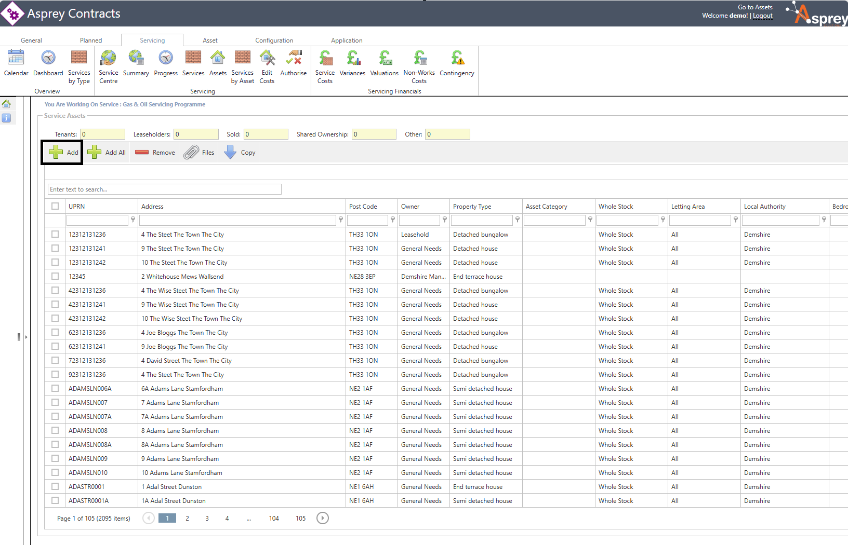Check the ADAMSLN008 row
This screenshot has height=545, width=848.
[x=55, y=430]
